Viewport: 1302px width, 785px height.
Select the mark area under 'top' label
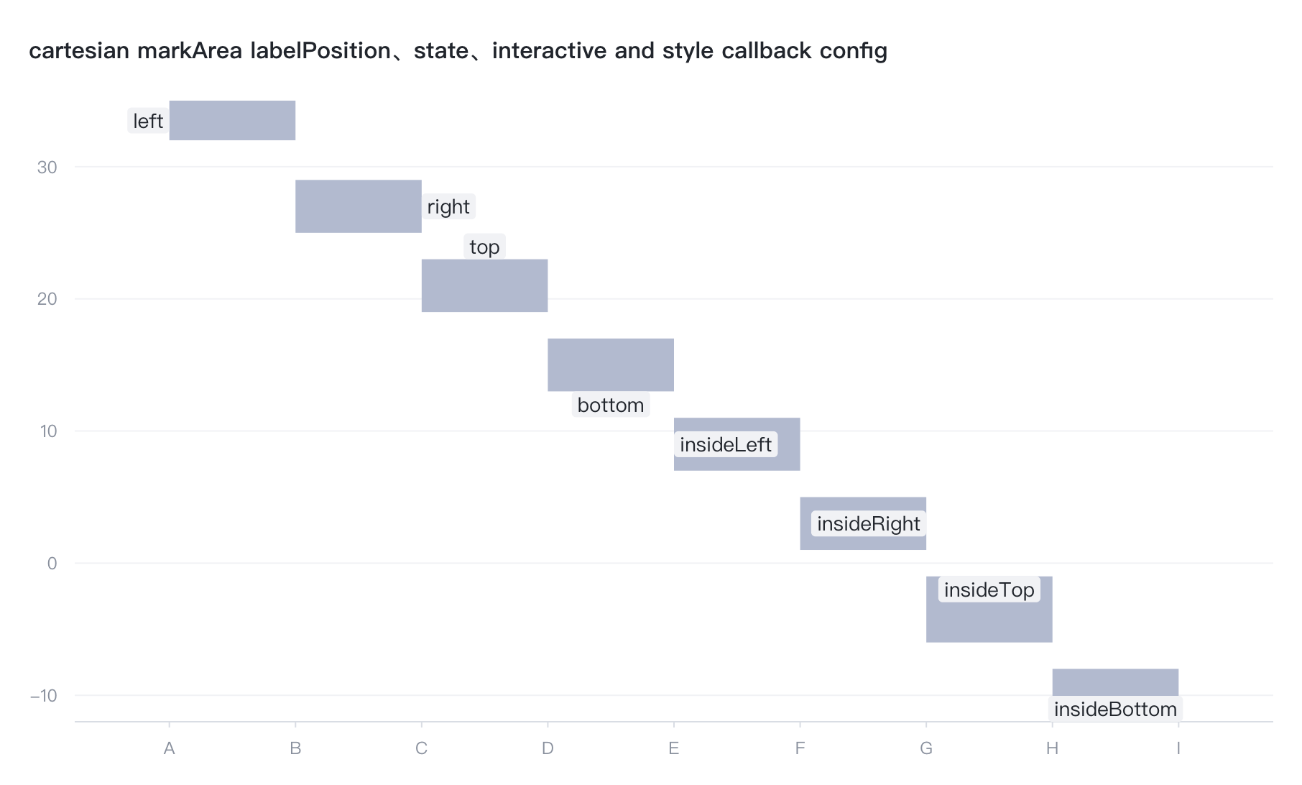(x=484, y=285)
